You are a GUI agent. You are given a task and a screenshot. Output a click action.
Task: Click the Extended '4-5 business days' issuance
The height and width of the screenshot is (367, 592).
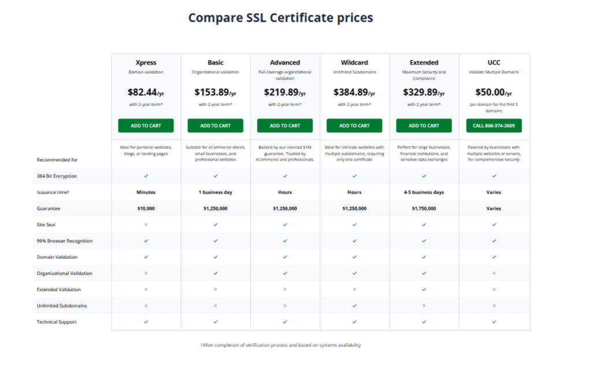pos(424,192)
